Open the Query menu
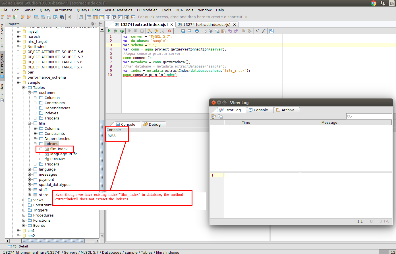 (45, 10)
